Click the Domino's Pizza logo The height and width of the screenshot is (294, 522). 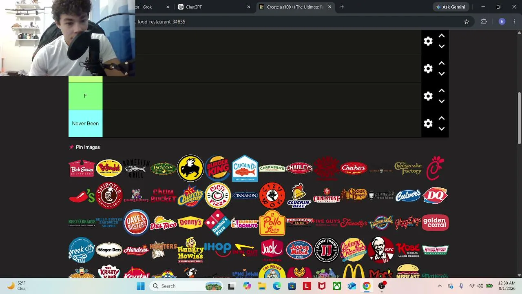tap(218, 223)
